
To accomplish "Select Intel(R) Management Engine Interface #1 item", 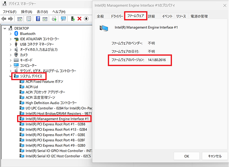I will (x=57, y=119).
